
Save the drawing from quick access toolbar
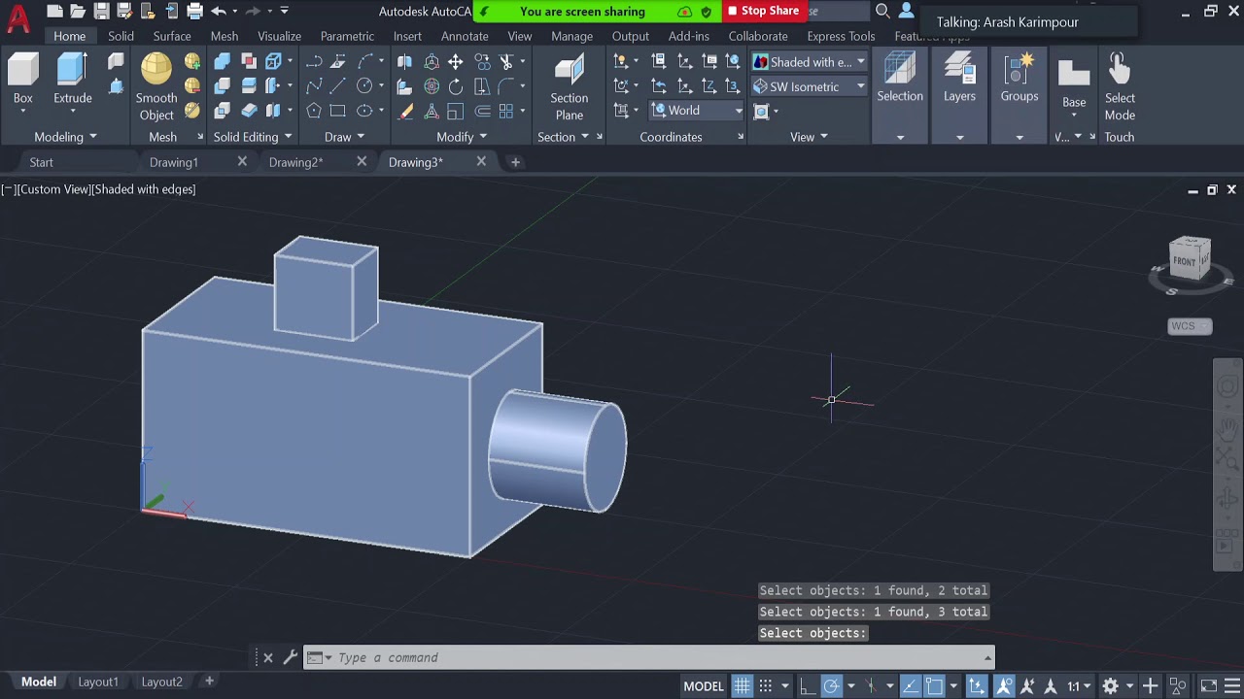101,12
